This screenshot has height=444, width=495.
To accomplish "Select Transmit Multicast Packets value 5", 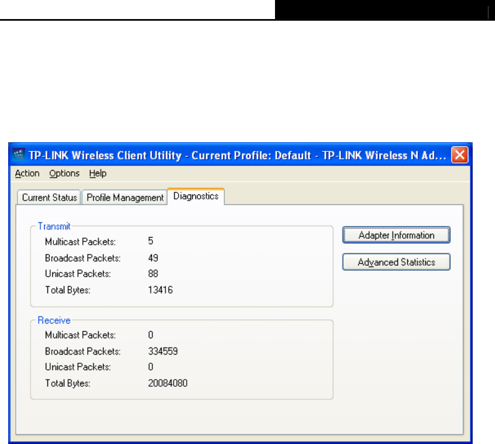I will 151,241.
